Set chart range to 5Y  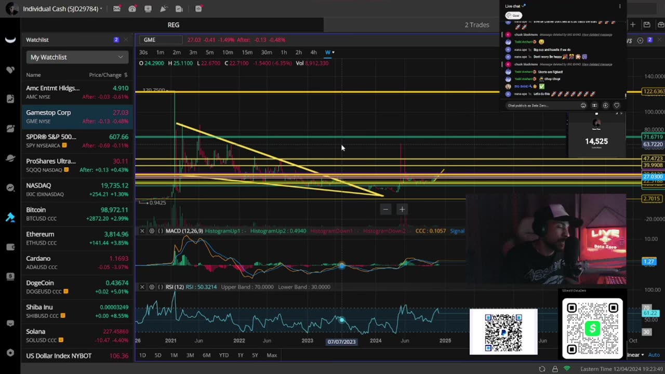coord(255,355)
